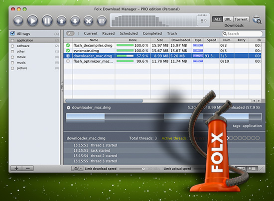Viewport: 274px width, 201px height.
Task: Toggle the movie tag checkbox
Action: [x=12, y=57]
